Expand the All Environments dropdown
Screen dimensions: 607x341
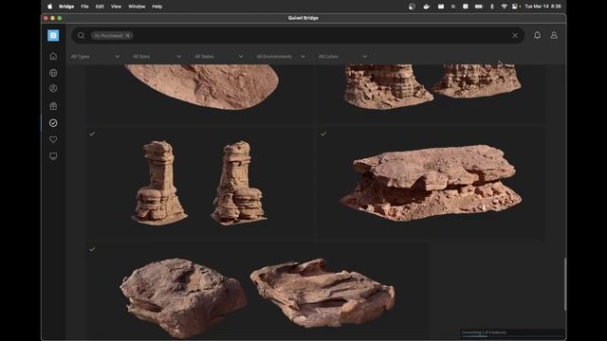(x=281, y=57)
